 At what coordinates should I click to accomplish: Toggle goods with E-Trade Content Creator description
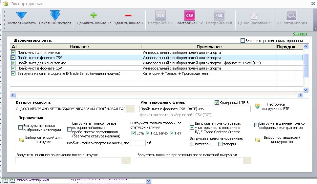192,128
